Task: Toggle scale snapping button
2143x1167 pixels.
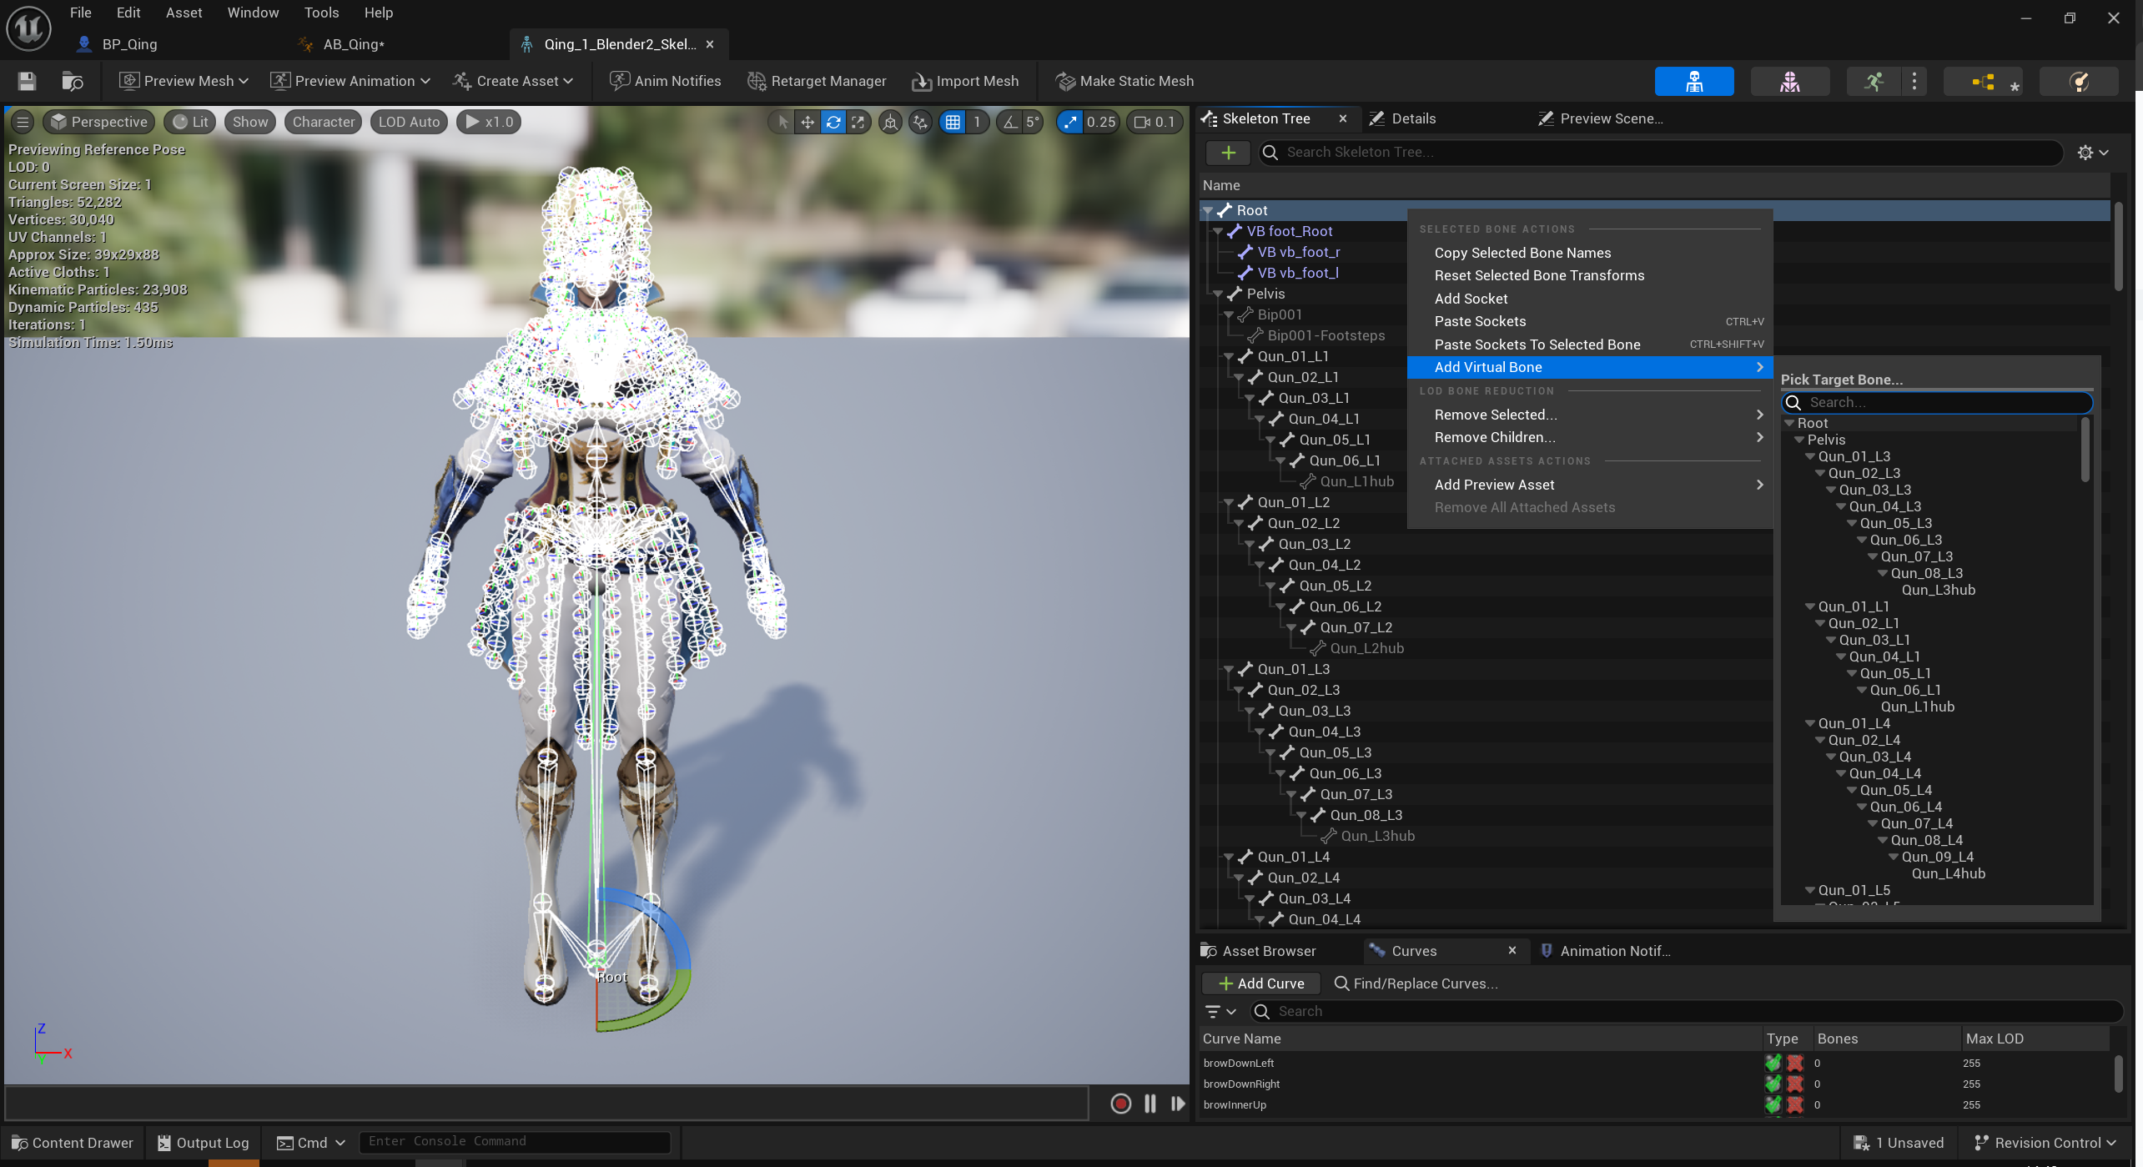Action: click(x=1070, y=123)
